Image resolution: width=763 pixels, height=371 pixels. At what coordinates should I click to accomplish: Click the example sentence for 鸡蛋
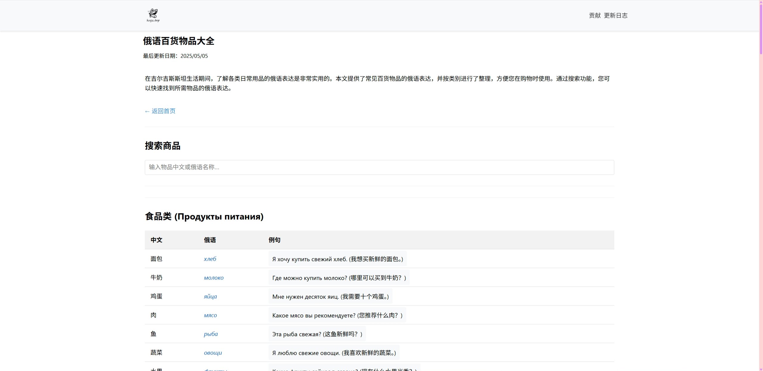point(330,297)
